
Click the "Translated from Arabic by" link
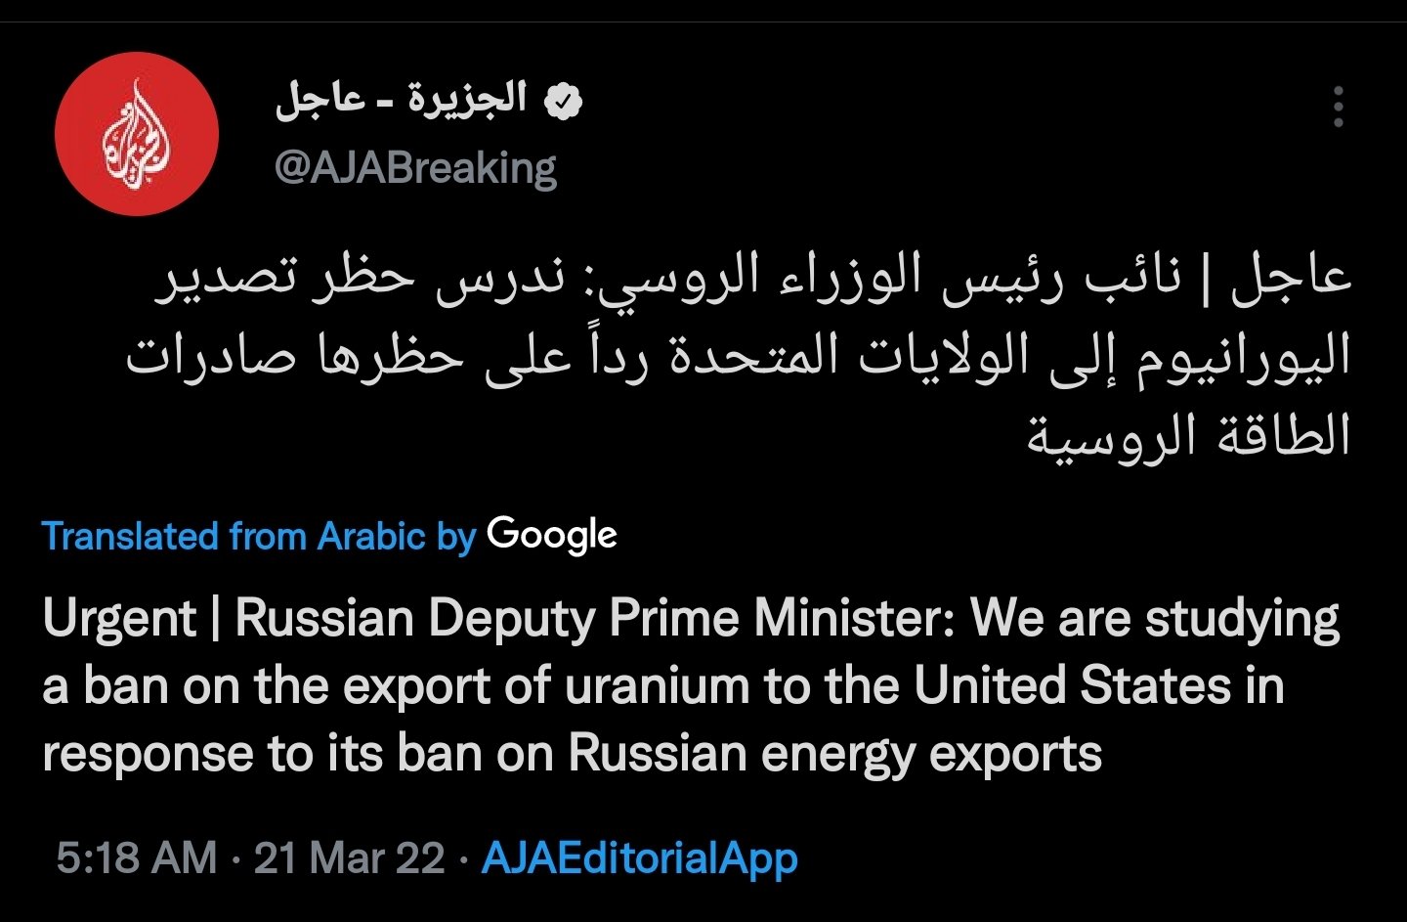pyautogui.click(x=258, y=536)
